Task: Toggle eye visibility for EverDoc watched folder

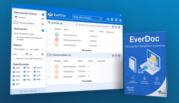Action: tap(43, 19)
